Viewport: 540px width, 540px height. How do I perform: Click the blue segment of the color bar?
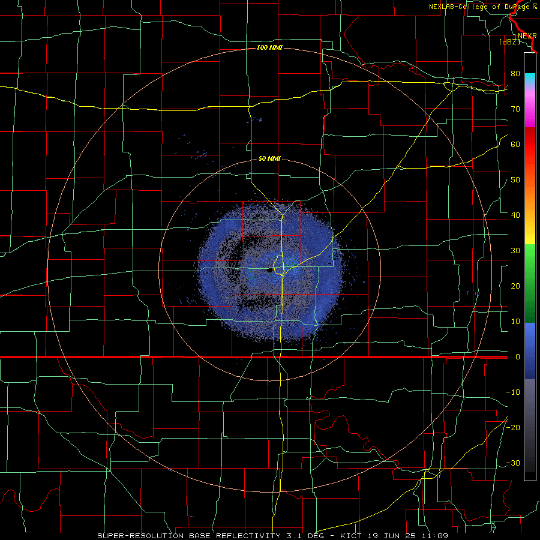pyautogui.click(x=530, y=350)
